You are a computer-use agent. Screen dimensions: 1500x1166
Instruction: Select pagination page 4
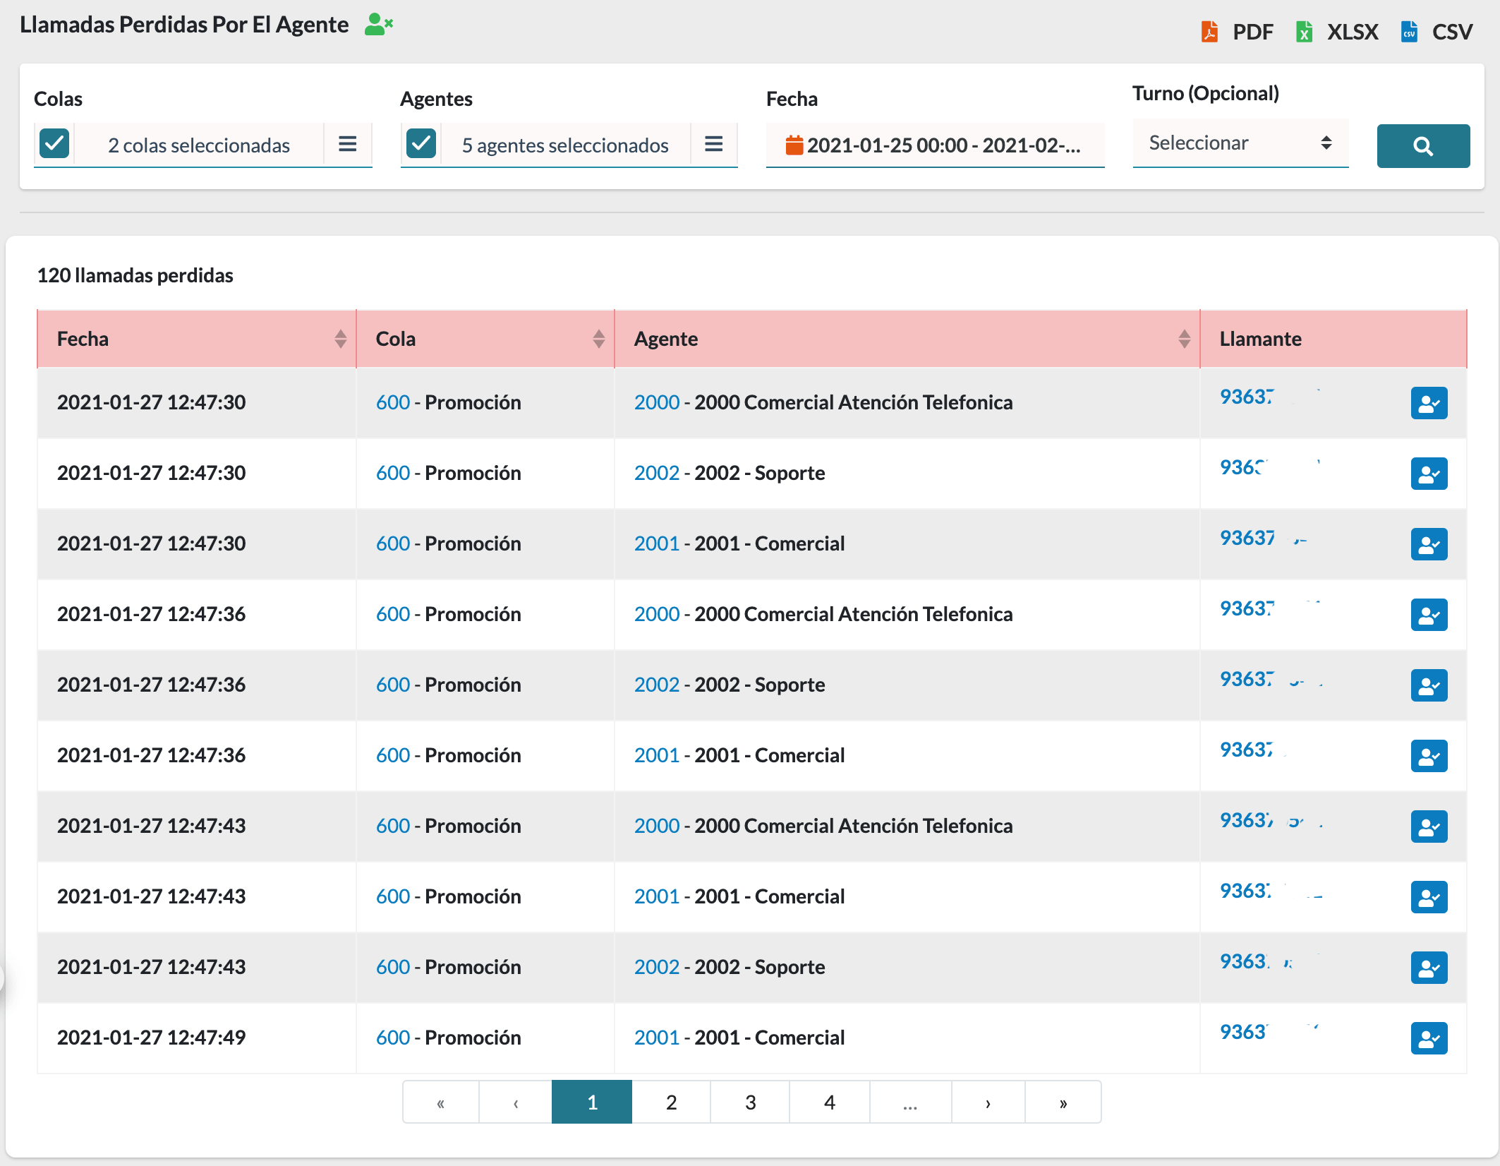pyautogui.click(x=830, y=1102)
